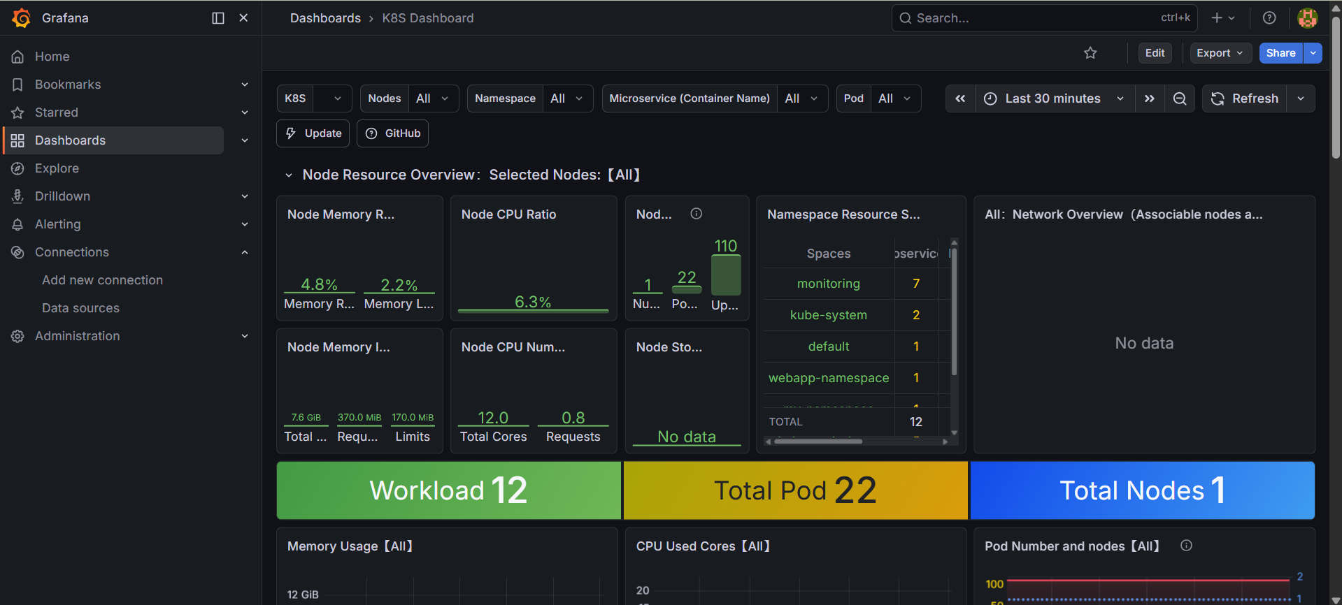This screenshot has width=1342, height=605.
Task: Toggle the dock menu sidebar icon
Action: point(218,18)
